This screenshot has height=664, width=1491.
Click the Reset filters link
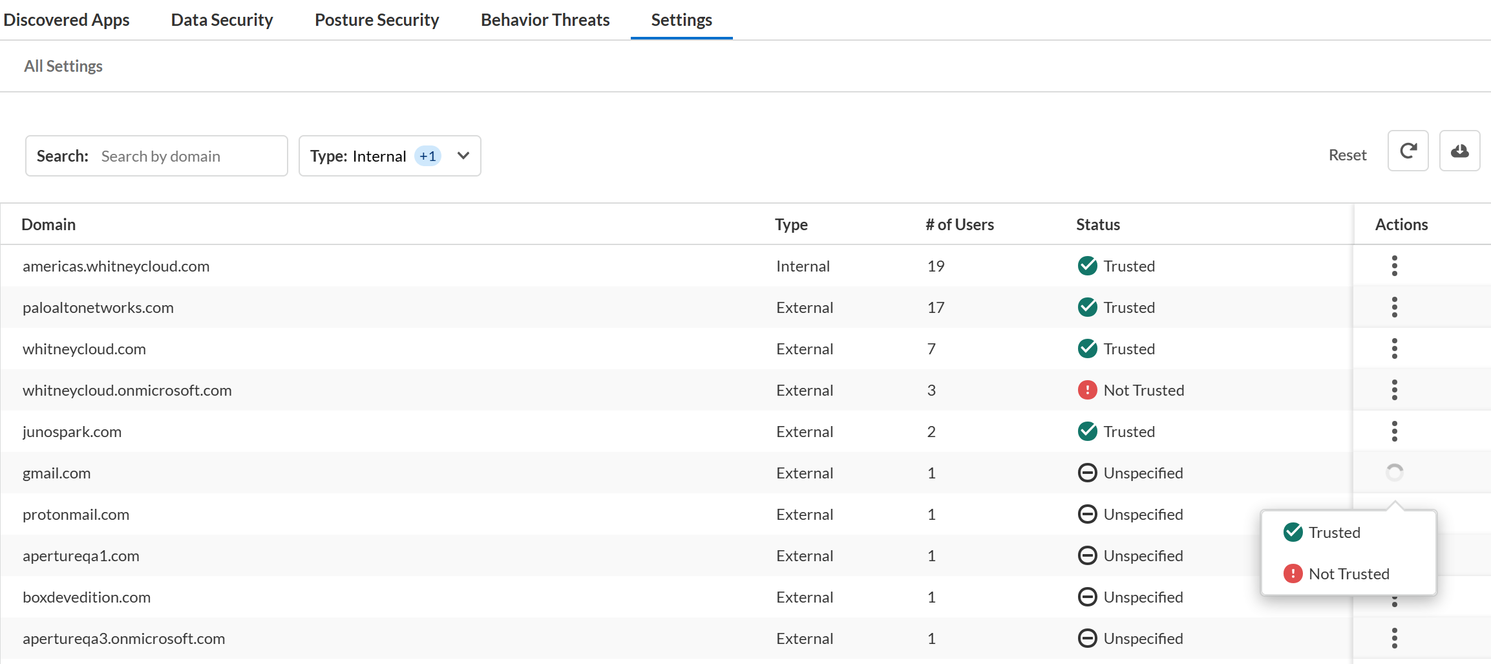click(1347, 155)
